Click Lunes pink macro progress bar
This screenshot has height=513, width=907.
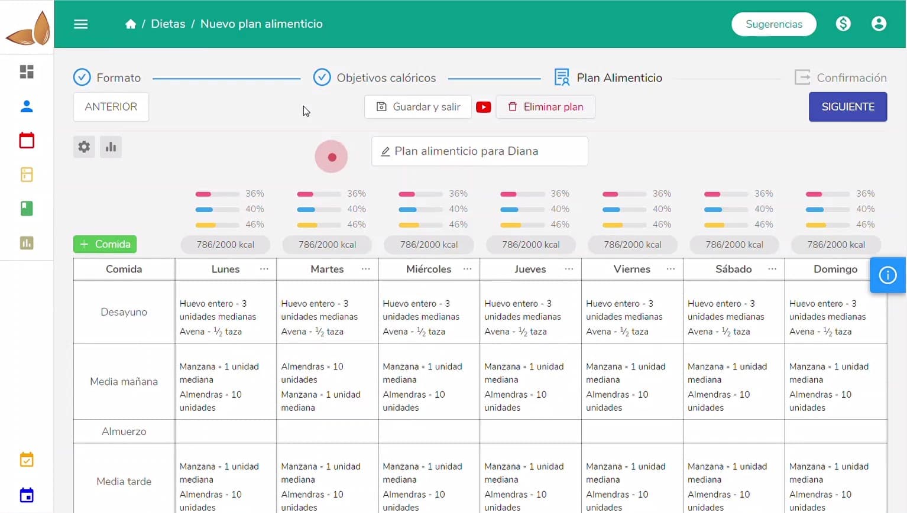coord(217,194)
